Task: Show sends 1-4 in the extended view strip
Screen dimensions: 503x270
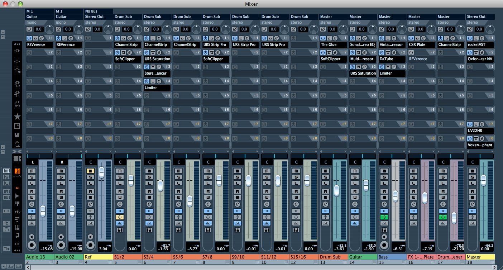Action: [x=17, y=95]
